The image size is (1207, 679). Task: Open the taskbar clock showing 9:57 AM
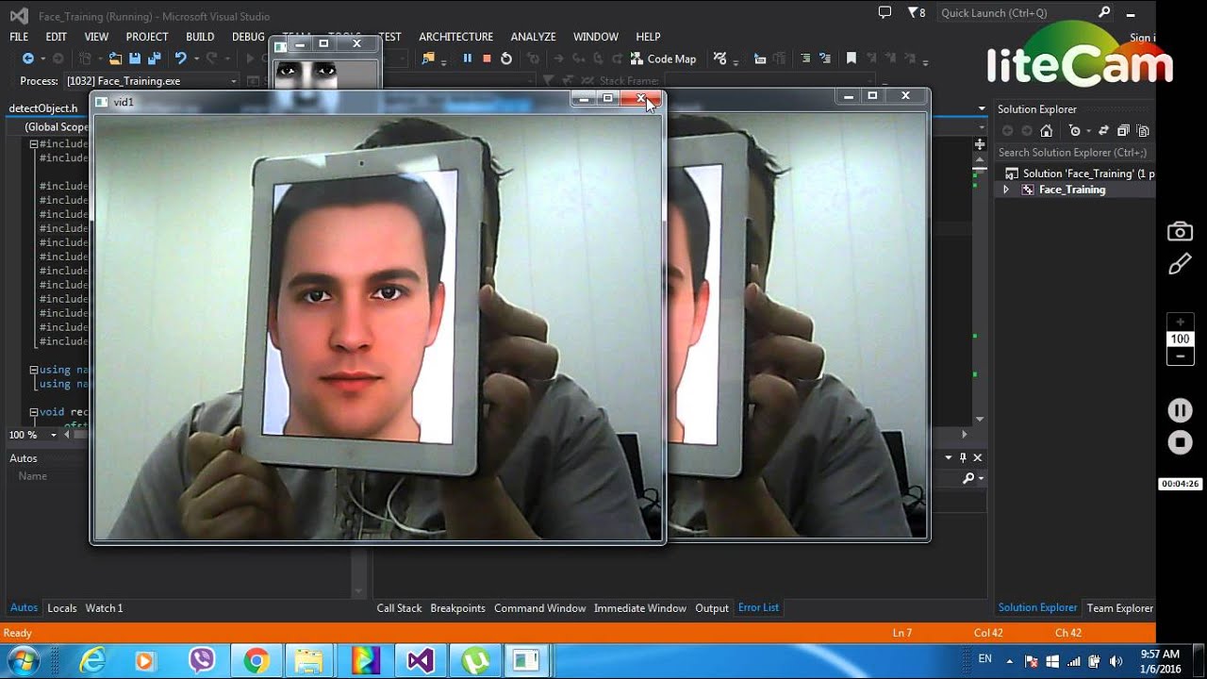[x=1160, y=661]
